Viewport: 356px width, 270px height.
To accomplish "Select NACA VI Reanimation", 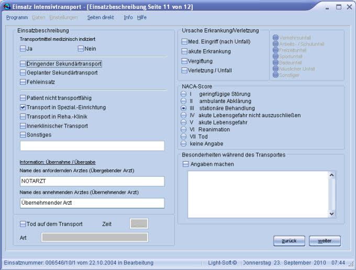I will [x=183, y=130].
